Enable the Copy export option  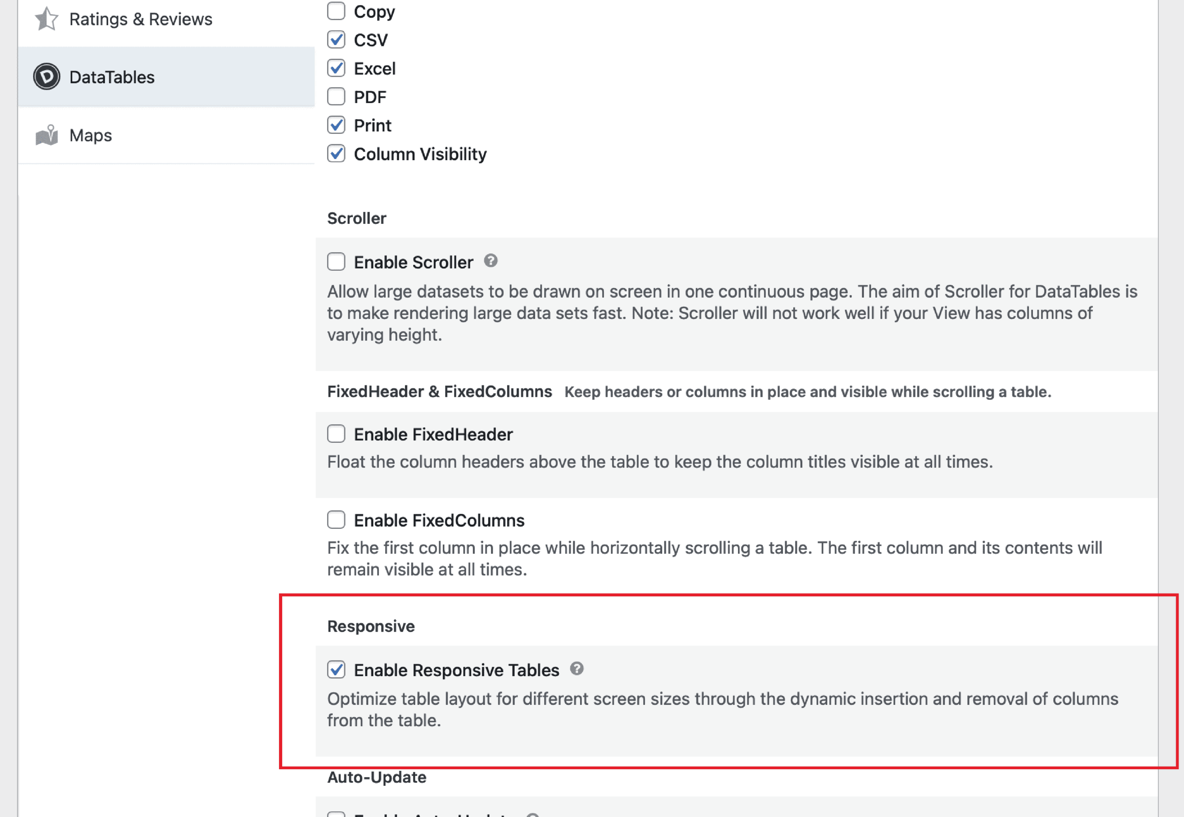336,11
